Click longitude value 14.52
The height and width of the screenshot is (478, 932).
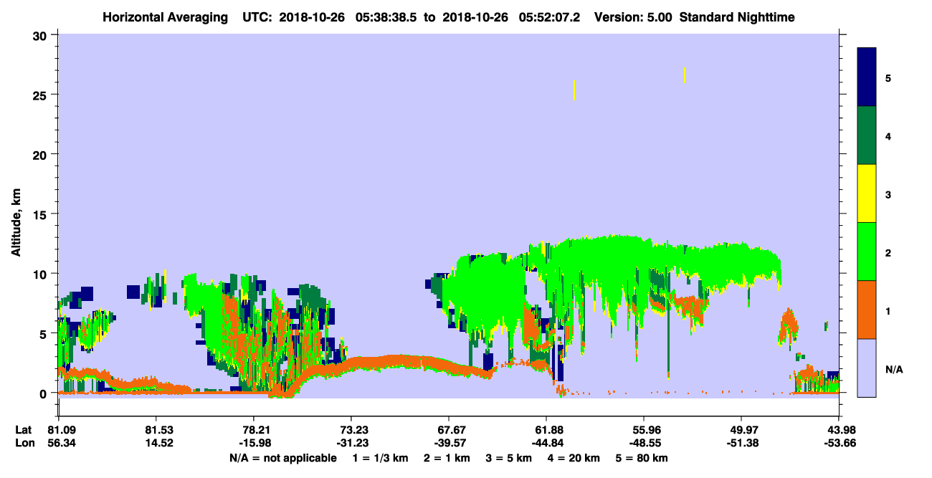(x=156, y=444)
